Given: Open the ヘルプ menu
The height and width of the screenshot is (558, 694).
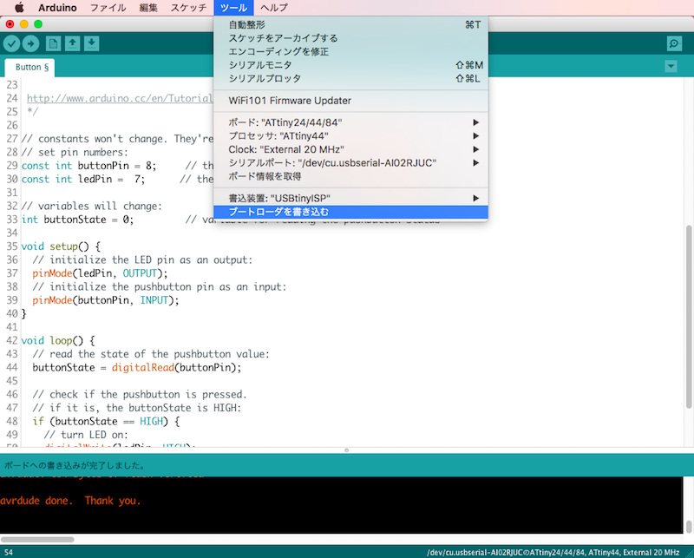Looking at the screenshot, I should click(x=274, y=8).
